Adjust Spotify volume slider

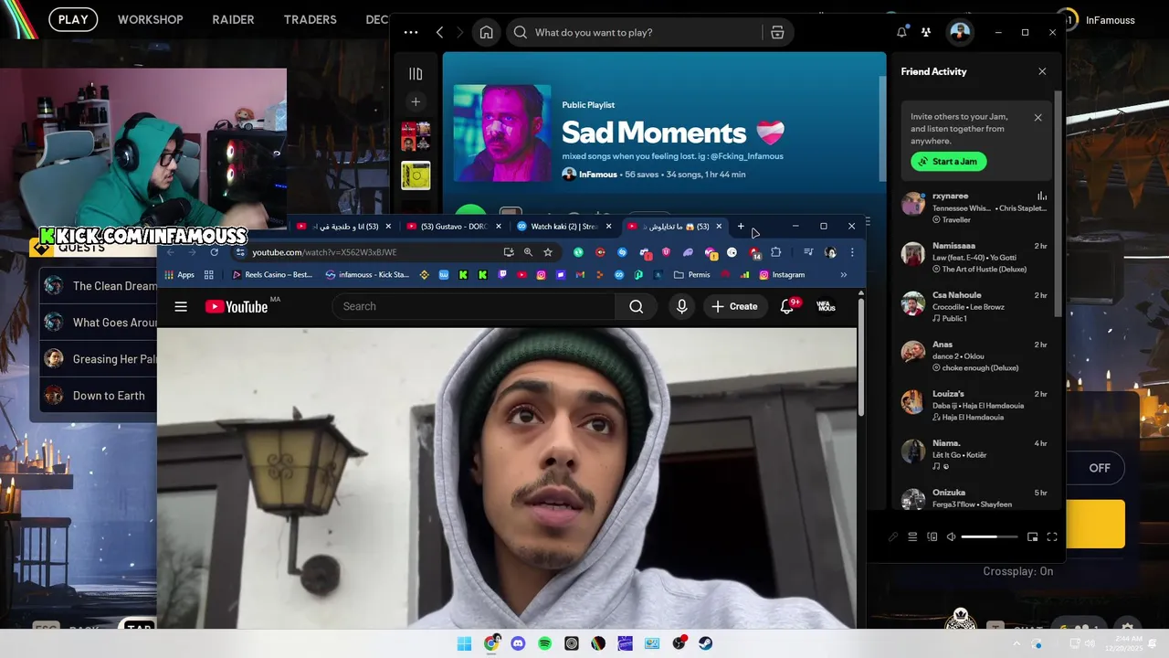coord(989,537)
